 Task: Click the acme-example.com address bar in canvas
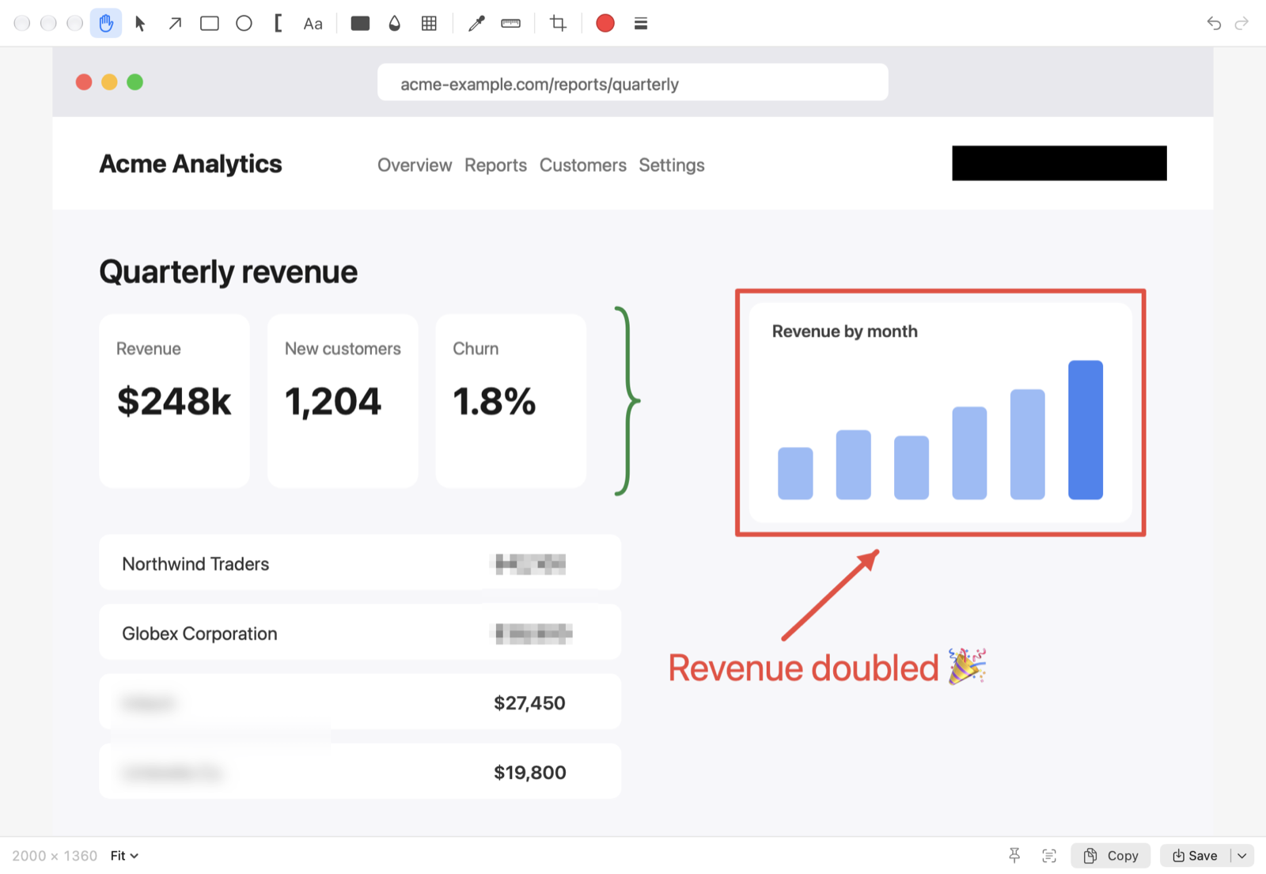pyautogui.click(x=633, y=82)
